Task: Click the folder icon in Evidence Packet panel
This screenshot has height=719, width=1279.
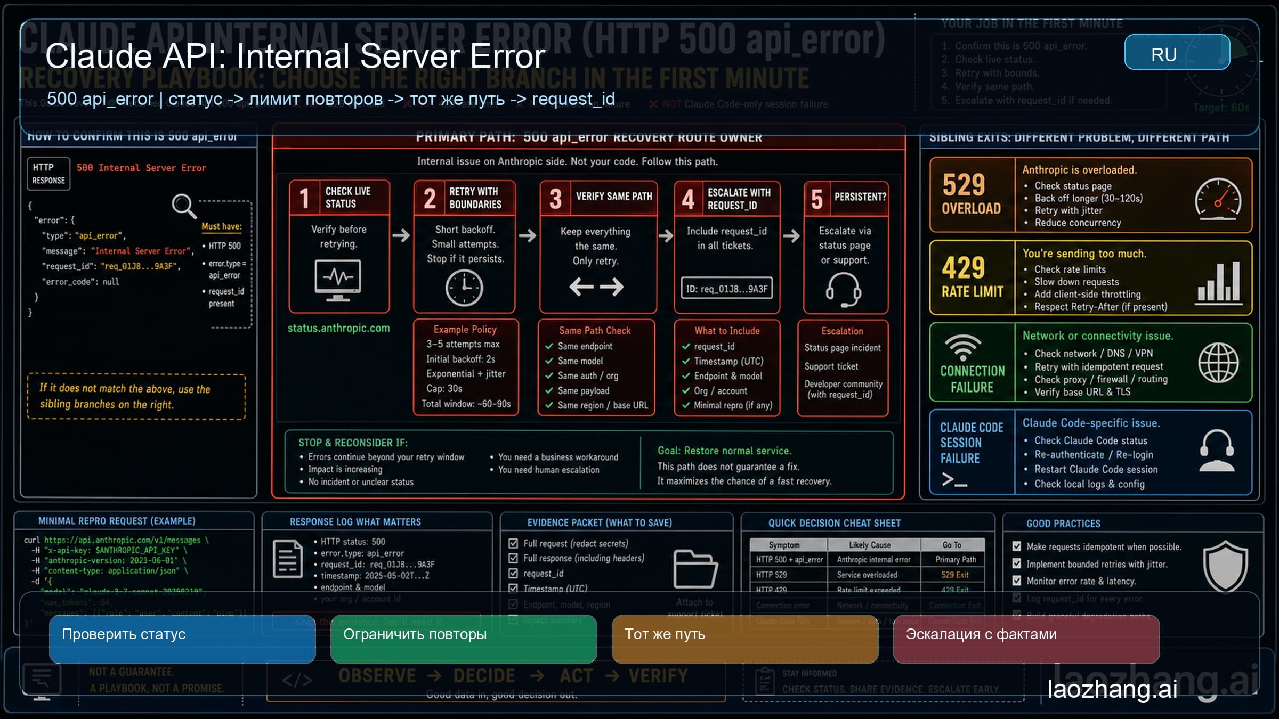Action: [695, 569]
